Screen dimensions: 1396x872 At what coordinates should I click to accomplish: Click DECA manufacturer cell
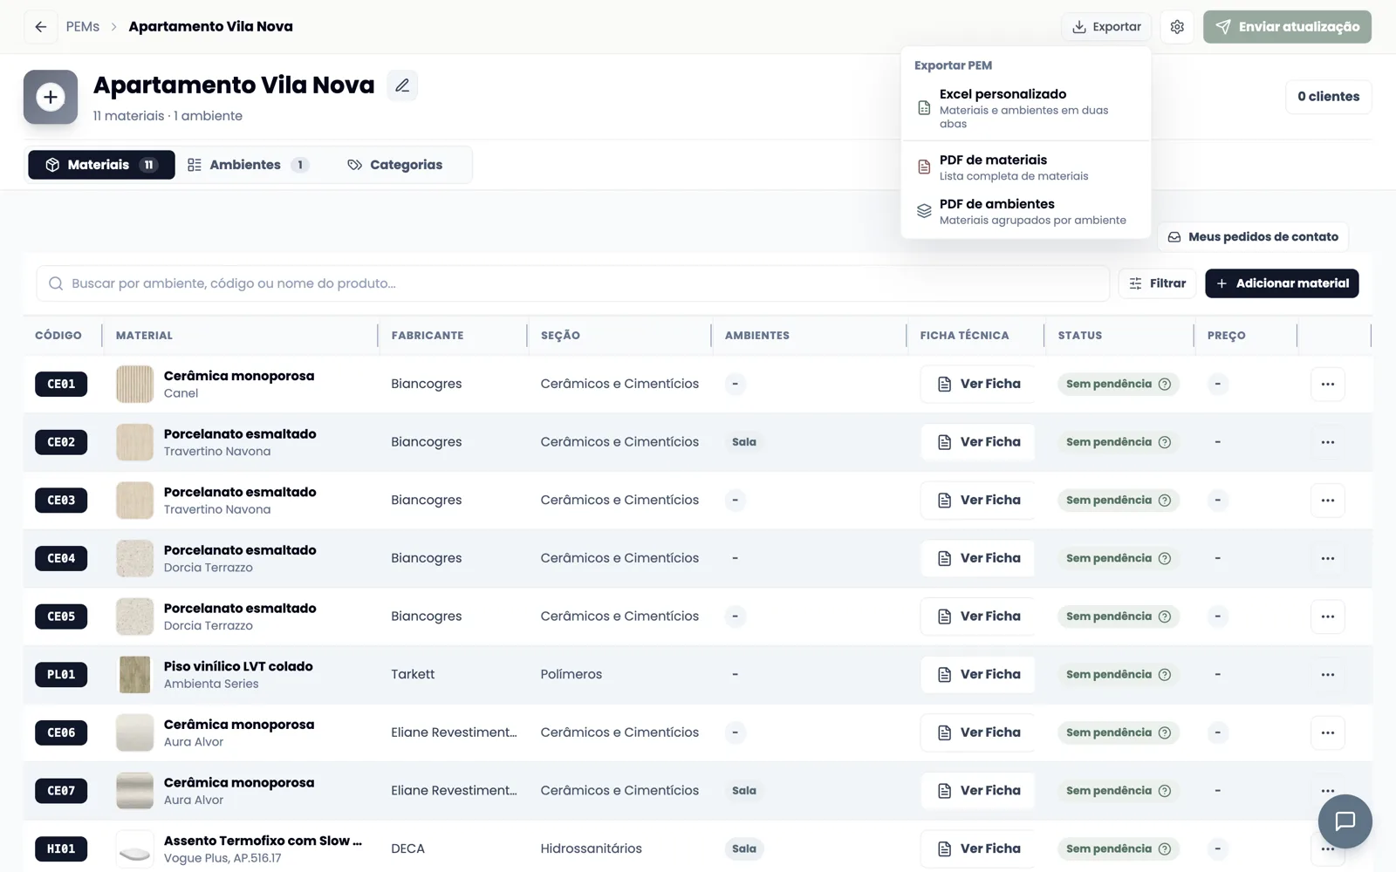click(x=407, y=848)
